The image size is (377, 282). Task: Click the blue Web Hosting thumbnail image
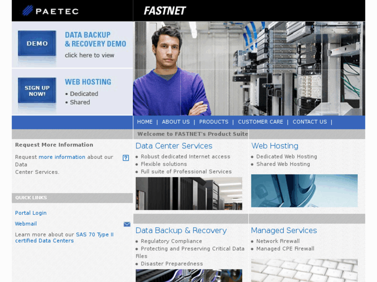pos(304,191)
